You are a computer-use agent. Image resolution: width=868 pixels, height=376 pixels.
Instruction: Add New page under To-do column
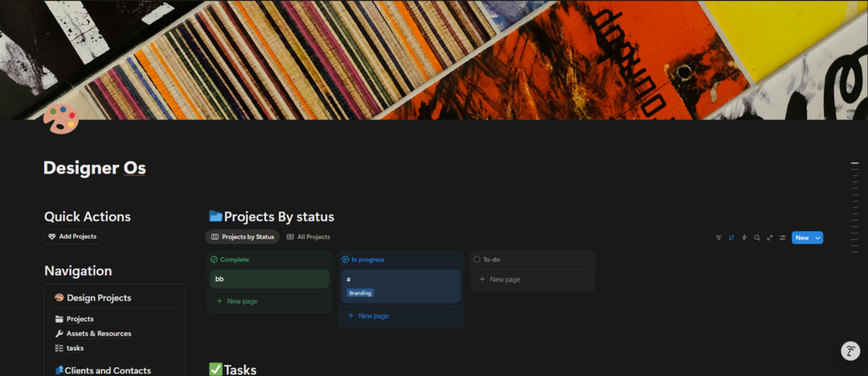click(x=533, y=279)
